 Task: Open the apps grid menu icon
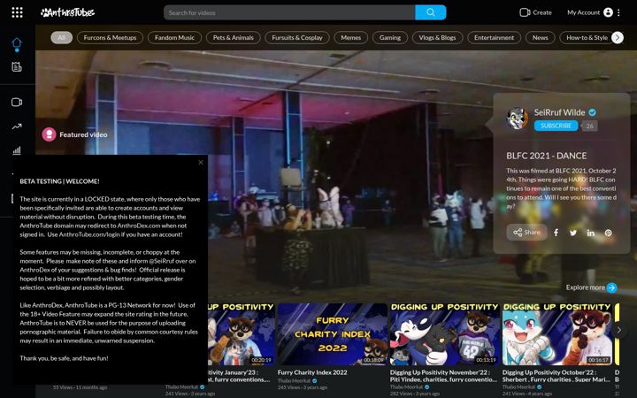point(17,12)
